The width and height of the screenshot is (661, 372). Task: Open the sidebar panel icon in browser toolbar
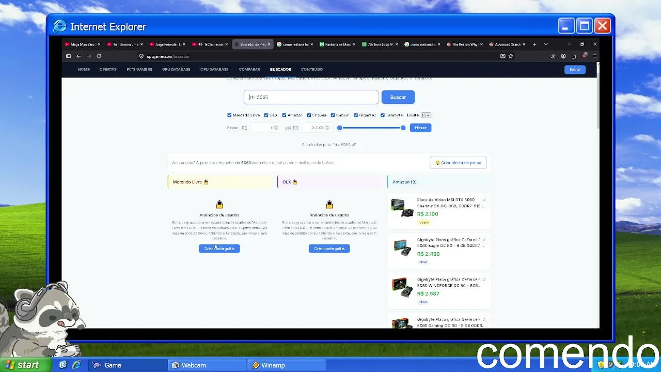pos(68,56)
